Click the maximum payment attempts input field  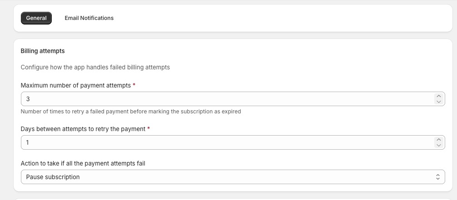tap(227, 99)
